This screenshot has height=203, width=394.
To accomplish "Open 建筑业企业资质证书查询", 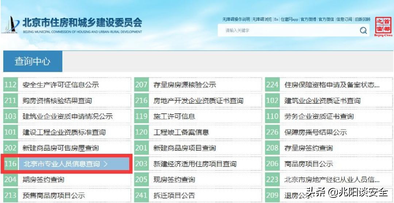I will tap(322, 101).
